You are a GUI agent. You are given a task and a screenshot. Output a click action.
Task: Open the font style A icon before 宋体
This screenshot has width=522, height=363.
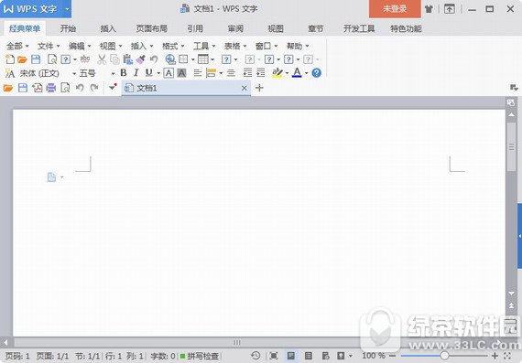tap(10, 73)
